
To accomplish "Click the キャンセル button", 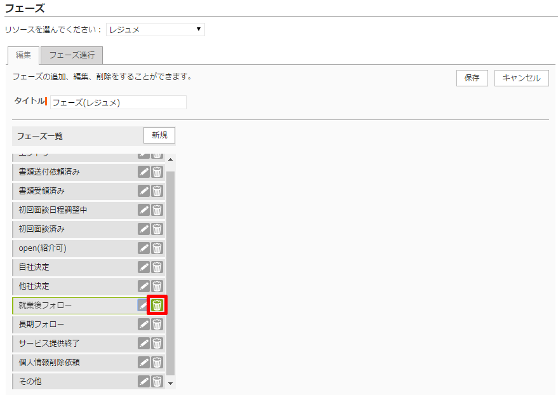I will click(521, 78).
